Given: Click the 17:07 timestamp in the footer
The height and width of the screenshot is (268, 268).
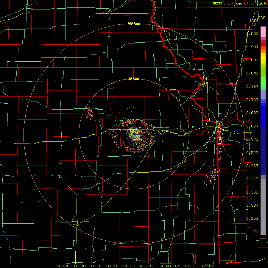Looking at the screenshot, I should 208,266.
